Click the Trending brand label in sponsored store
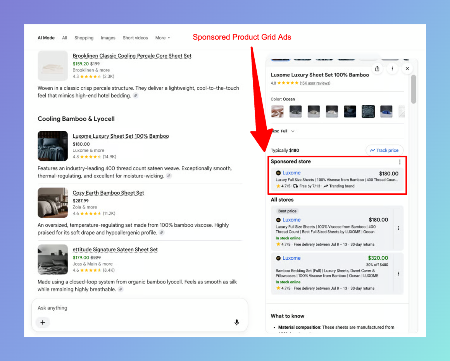This screenshot has width=450, height=361. pyautogui.click(x=339, y=186)
